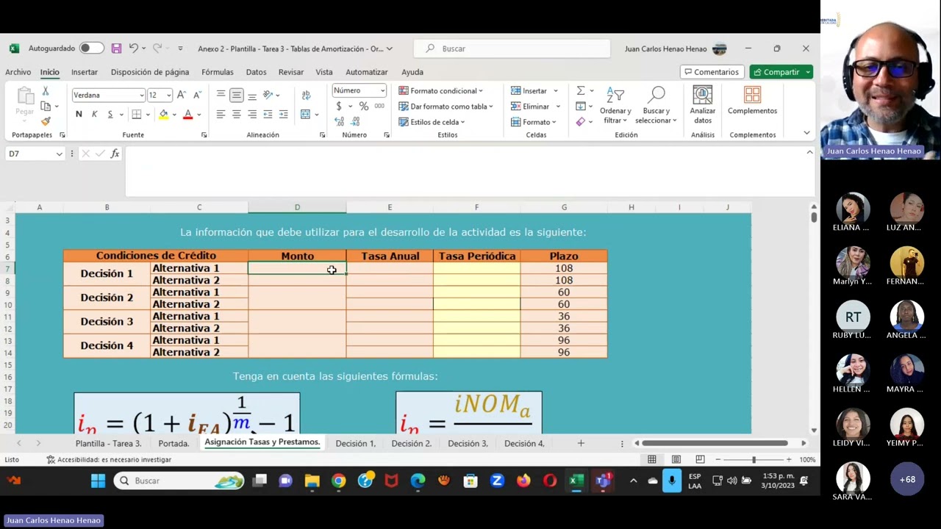Screen dimensions: 941x529
Task: Decrease decimal places
Action: point(355,122)
